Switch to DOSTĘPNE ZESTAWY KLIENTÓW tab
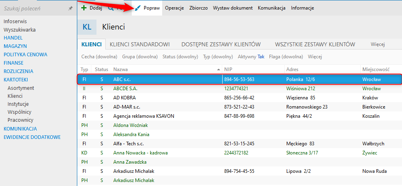This screenshot has width=402, height=186. click(221, 44)
